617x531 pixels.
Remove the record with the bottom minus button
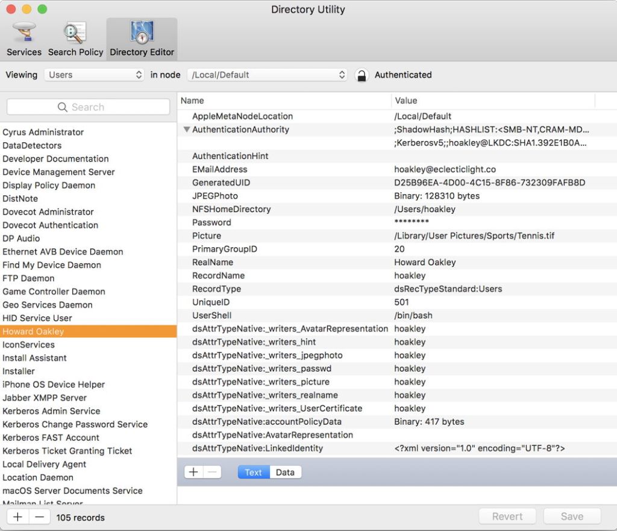tap(39, 517)
